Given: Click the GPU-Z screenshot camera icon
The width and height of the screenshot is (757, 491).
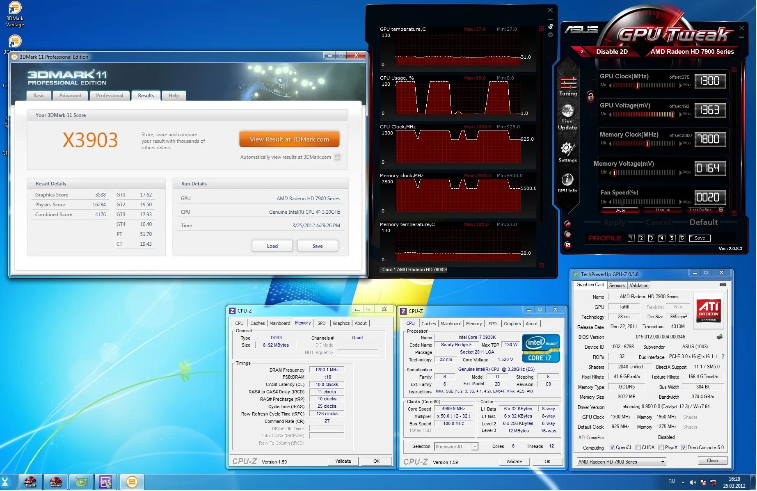Looking at the screenshot, I should pyautogui.click(x=723, y=285).
